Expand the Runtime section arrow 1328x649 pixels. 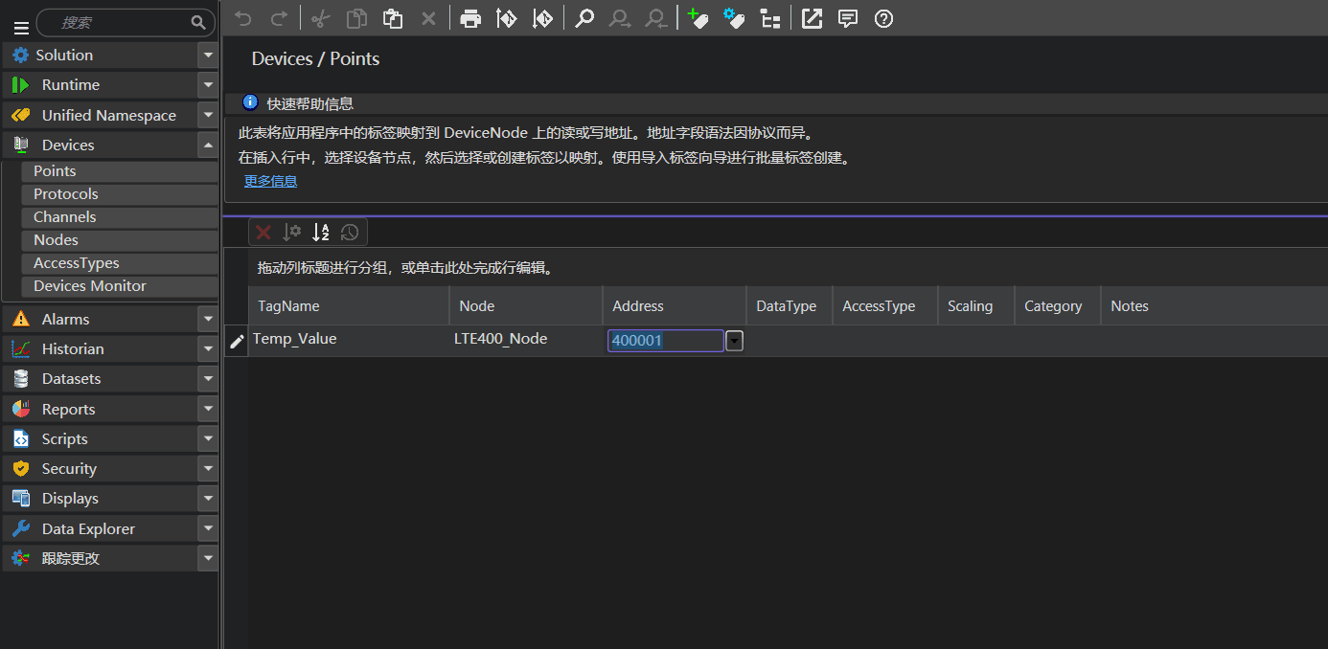point(208,85)
